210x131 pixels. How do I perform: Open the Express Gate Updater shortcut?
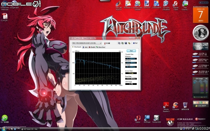pyautogui.click(x=137, y=5)
